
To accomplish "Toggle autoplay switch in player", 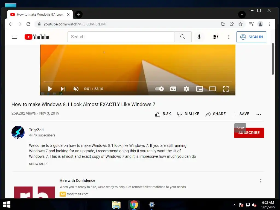I will pos(159,89).
